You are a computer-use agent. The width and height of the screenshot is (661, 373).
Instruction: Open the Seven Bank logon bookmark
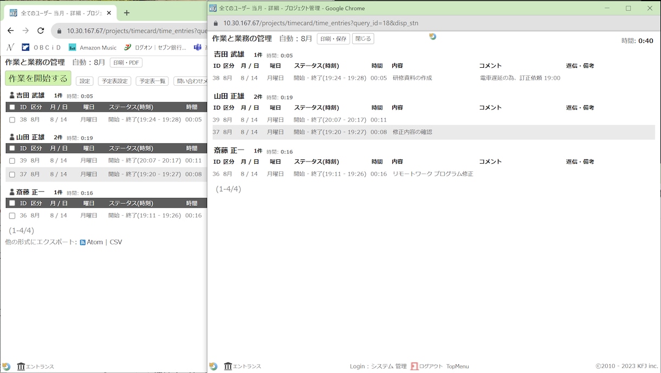155,48
